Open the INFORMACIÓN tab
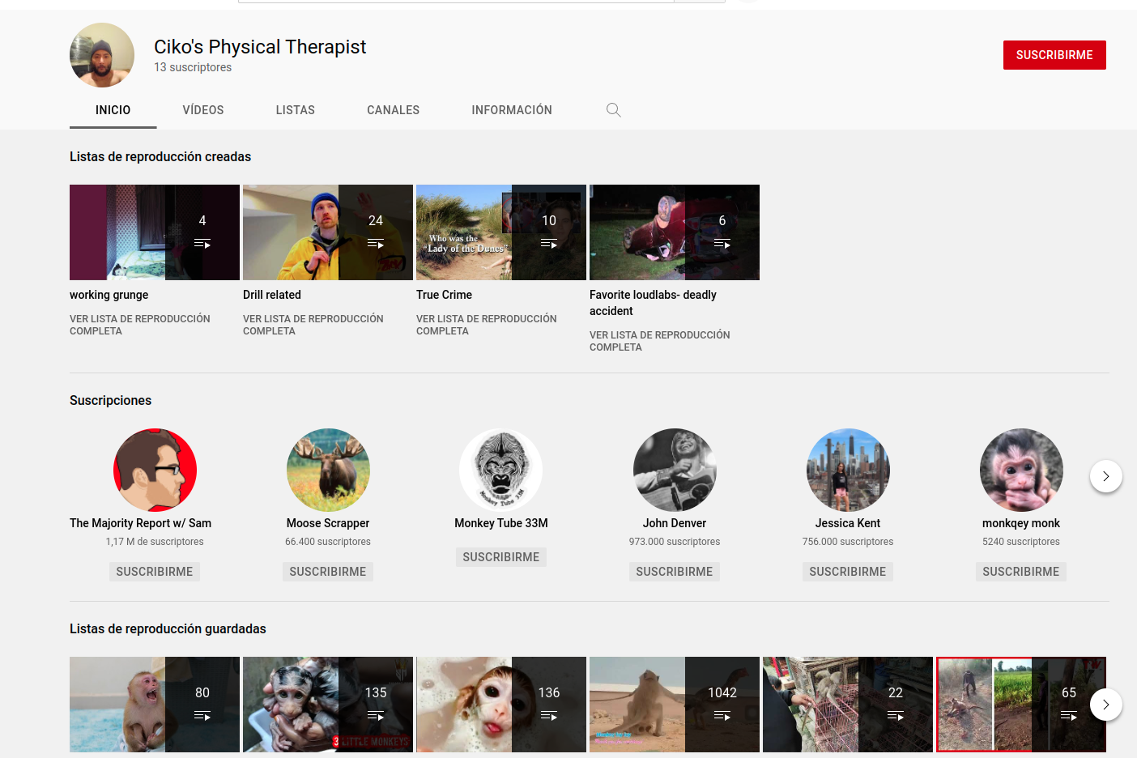The width and height of the screenshot is (1137, 758). [512, 110]
